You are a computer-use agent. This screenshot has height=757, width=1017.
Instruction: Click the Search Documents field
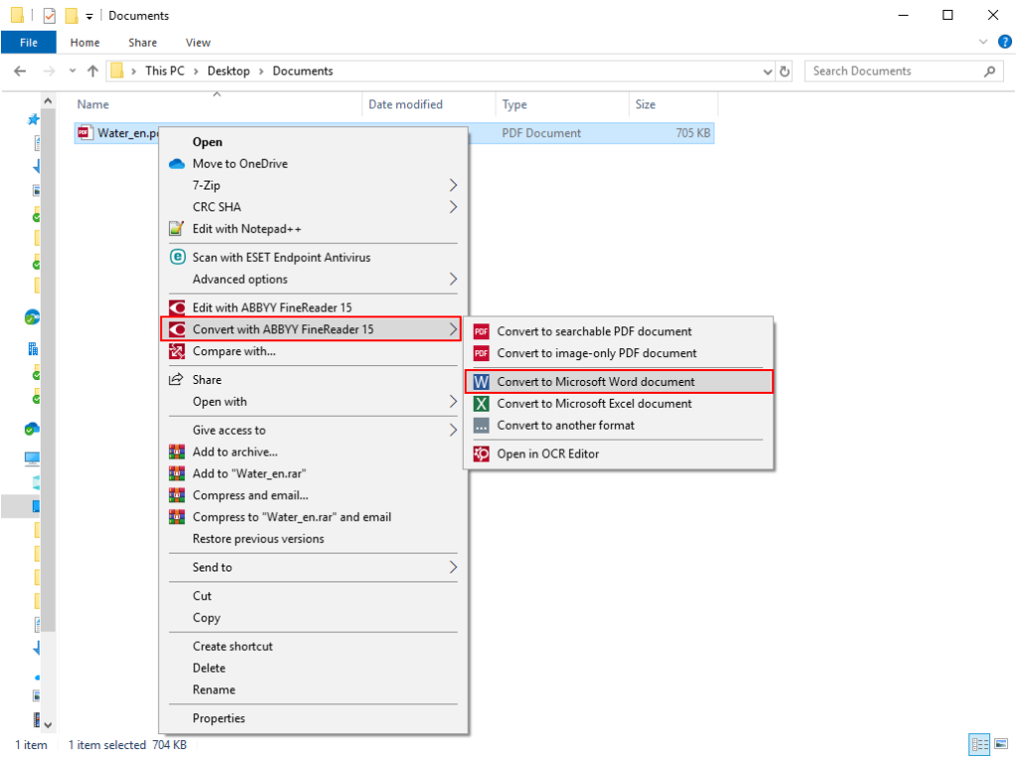pyautogui.click(x=904, y=71)
